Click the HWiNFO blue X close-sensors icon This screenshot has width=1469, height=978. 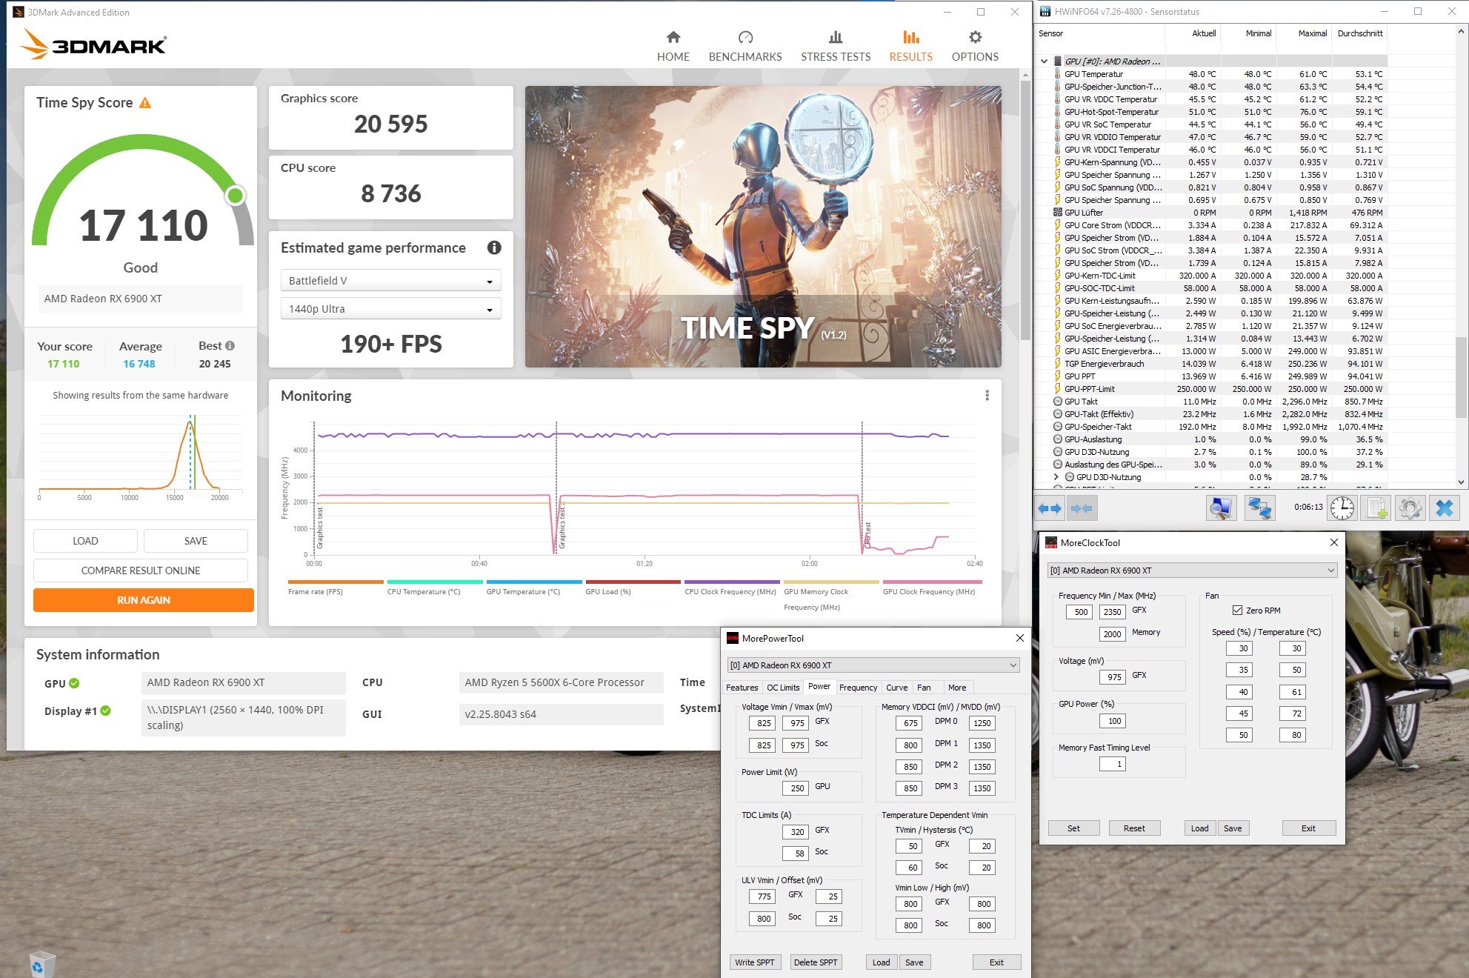[x=1444, y=508]
